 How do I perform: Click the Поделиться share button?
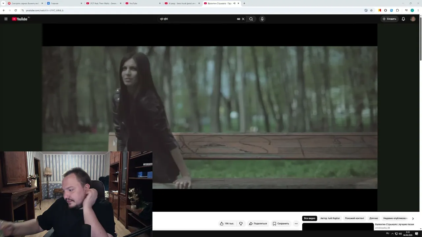[x=258, y=224]
